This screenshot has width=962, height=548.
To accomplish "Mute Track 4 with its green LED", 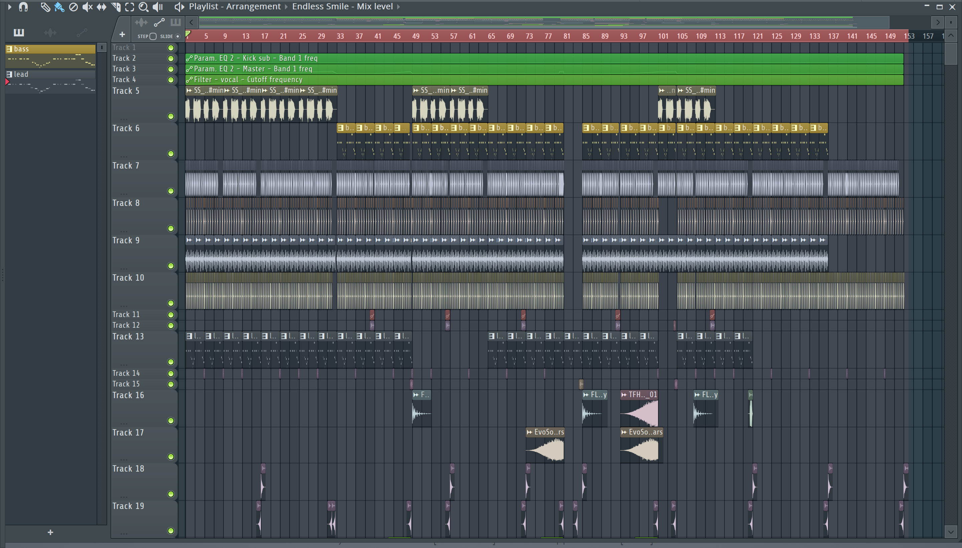I will [171, 80].
